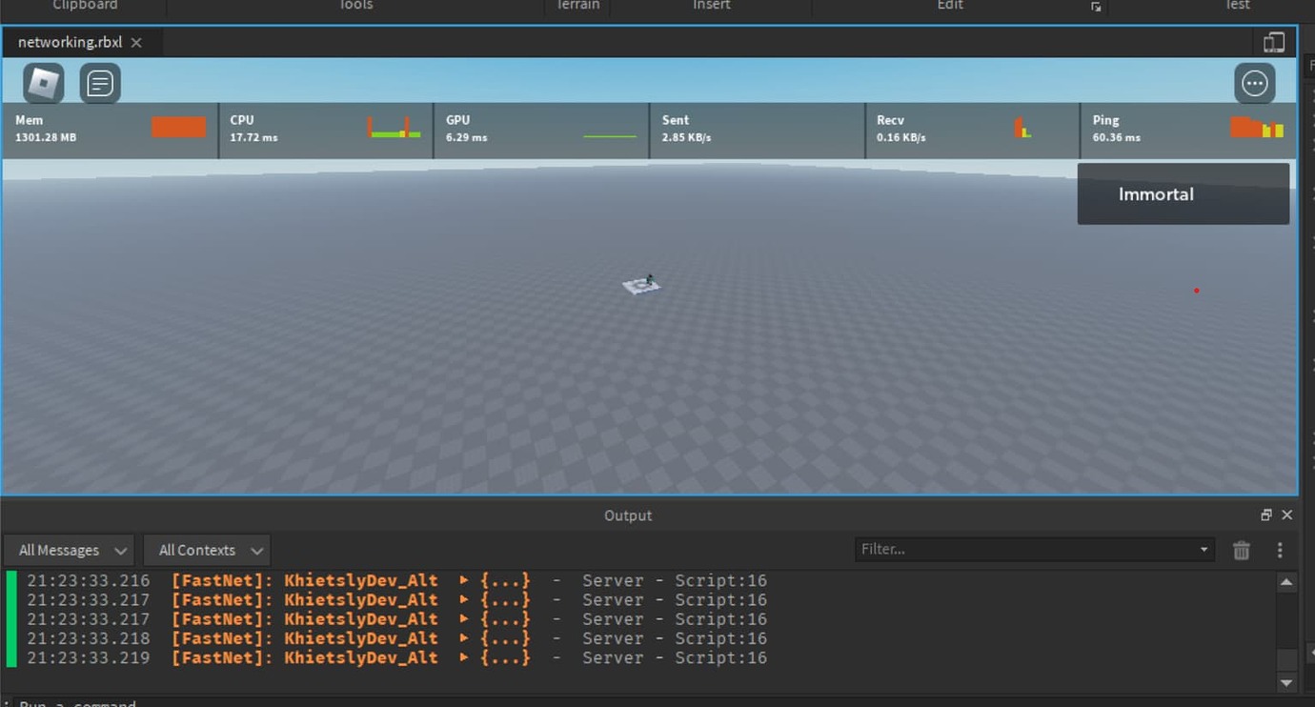
Task: Click the character on the spawn pad
Action: click(650, 280)
